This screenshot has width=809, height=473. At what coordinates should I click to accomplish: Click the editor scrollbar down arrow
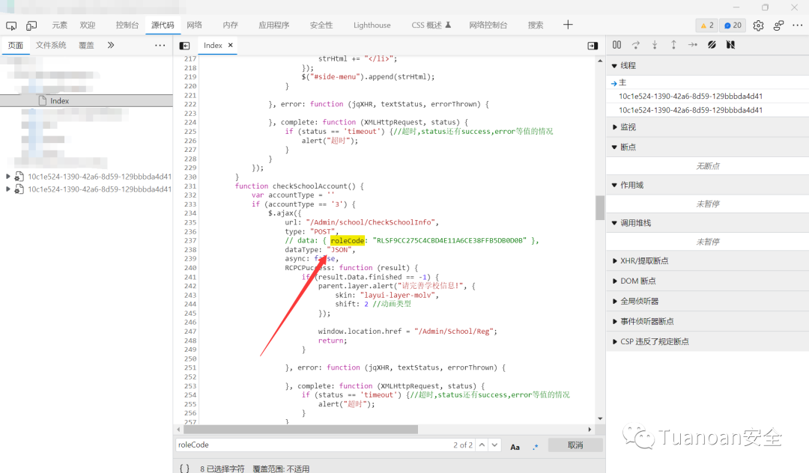[x=599, y=419]
